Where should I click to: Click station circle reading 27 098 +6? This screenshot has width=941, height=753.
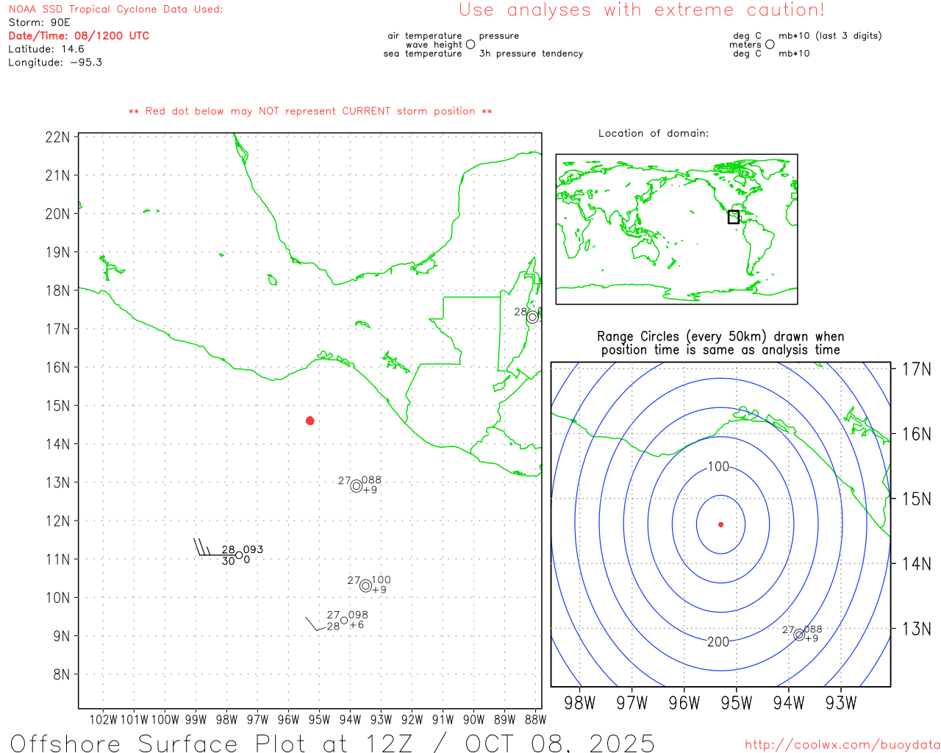point(344,621)
